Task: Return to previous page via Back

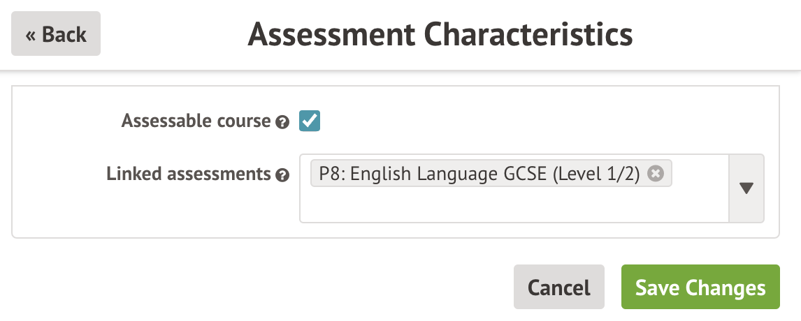Action: 56,33
